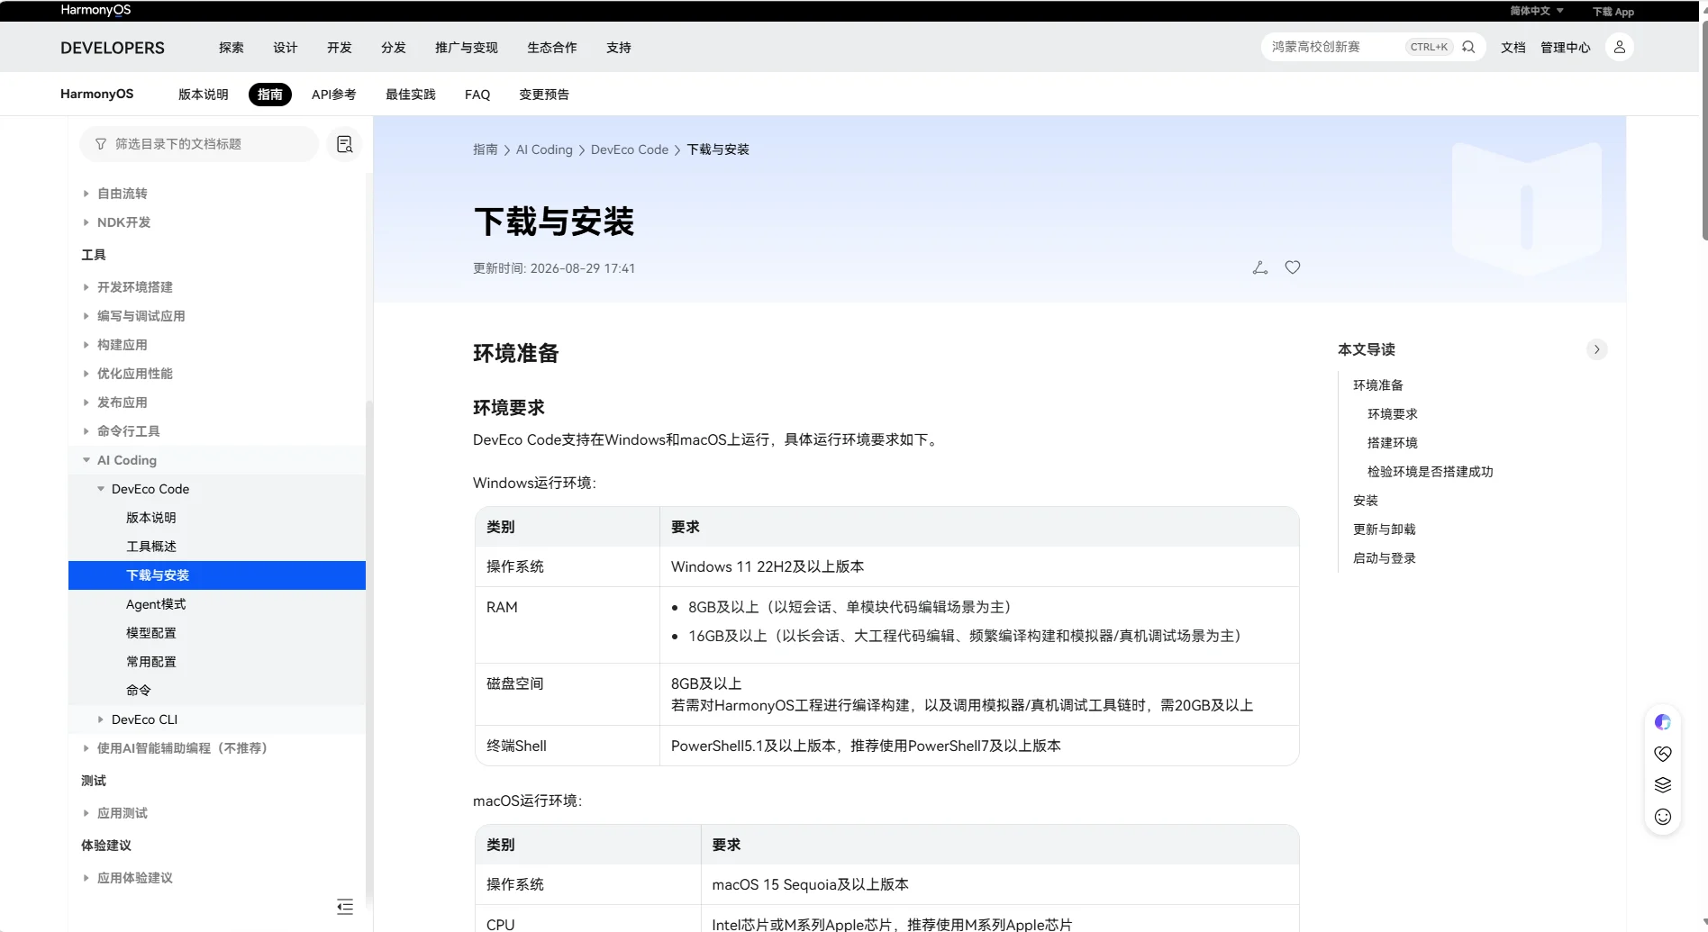Click the floating smiley feedback icon

(x=1663, y=817)
